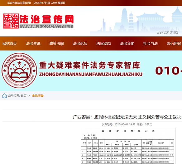Screen dimensions: 182x164
Task: Click 来信照登 in the top navigation
Action: (174, 44)
